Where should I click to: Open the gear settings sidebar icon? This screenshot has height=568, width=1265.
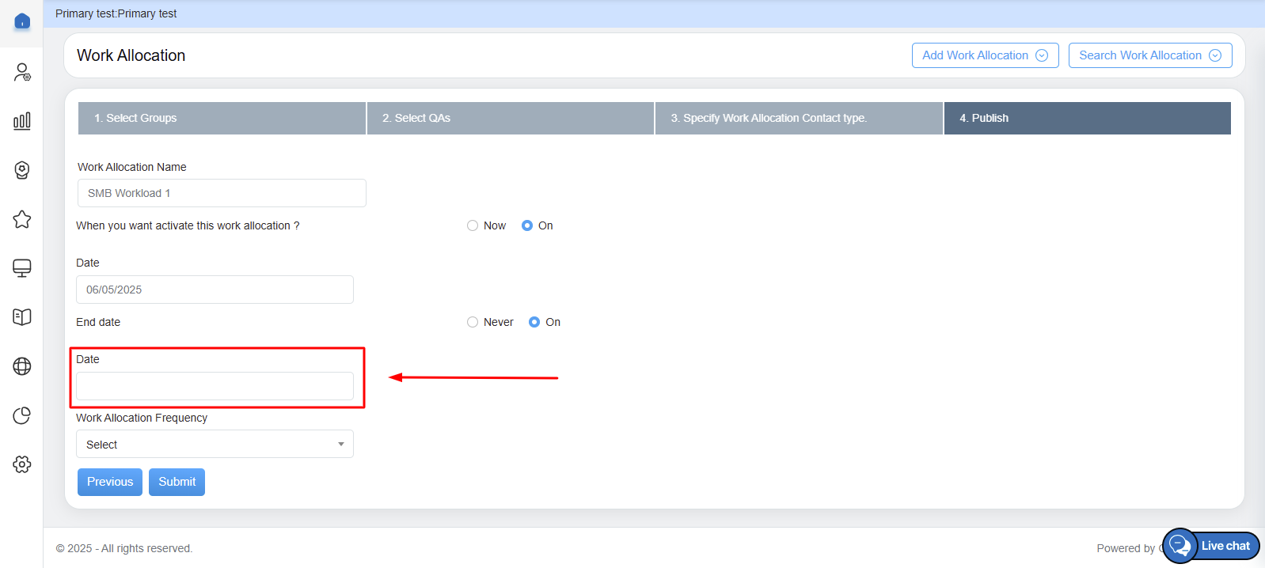22,464
